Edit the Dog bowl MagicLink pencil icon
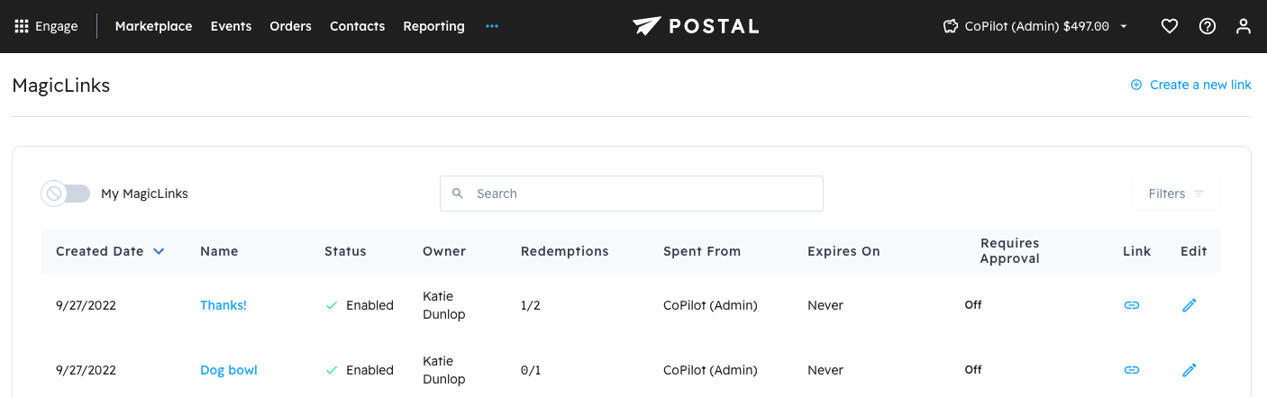The height and width of the screenshot is (397, 1267). pos(1190,370)
